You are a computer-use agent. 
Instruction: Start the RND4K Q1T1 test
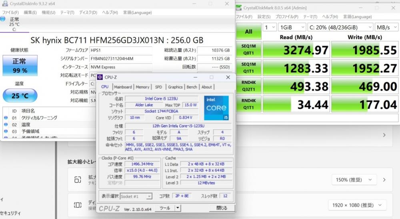click(x=249, y=104)
